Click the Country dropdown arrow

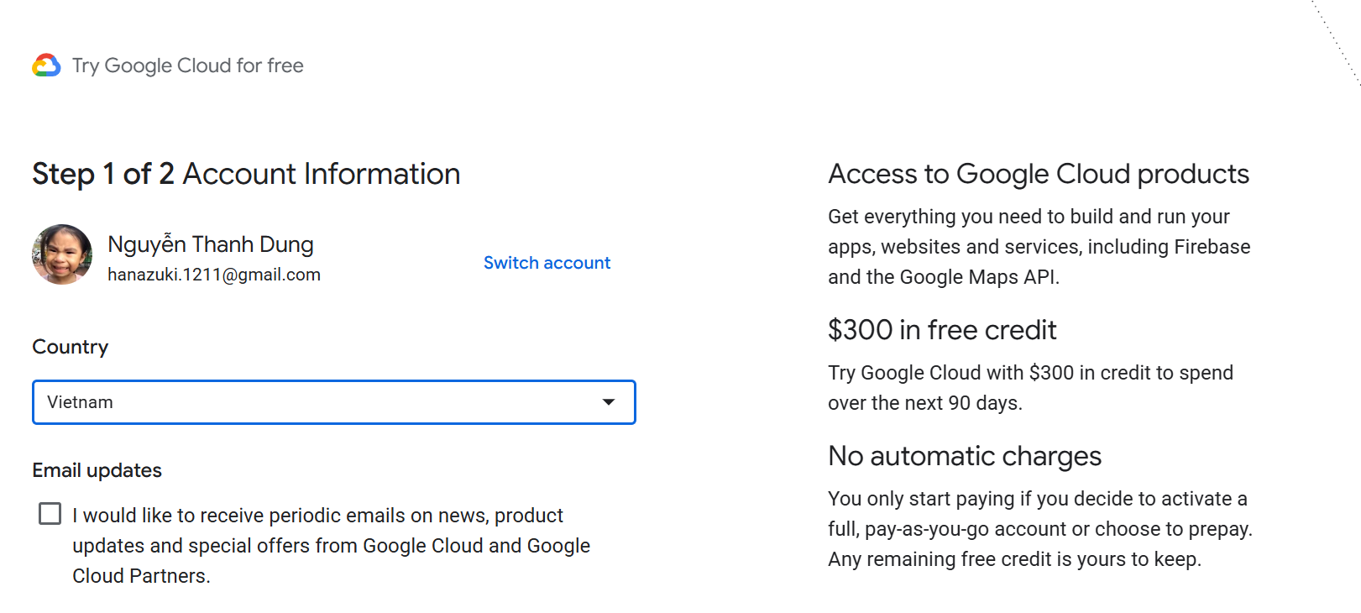609,402
